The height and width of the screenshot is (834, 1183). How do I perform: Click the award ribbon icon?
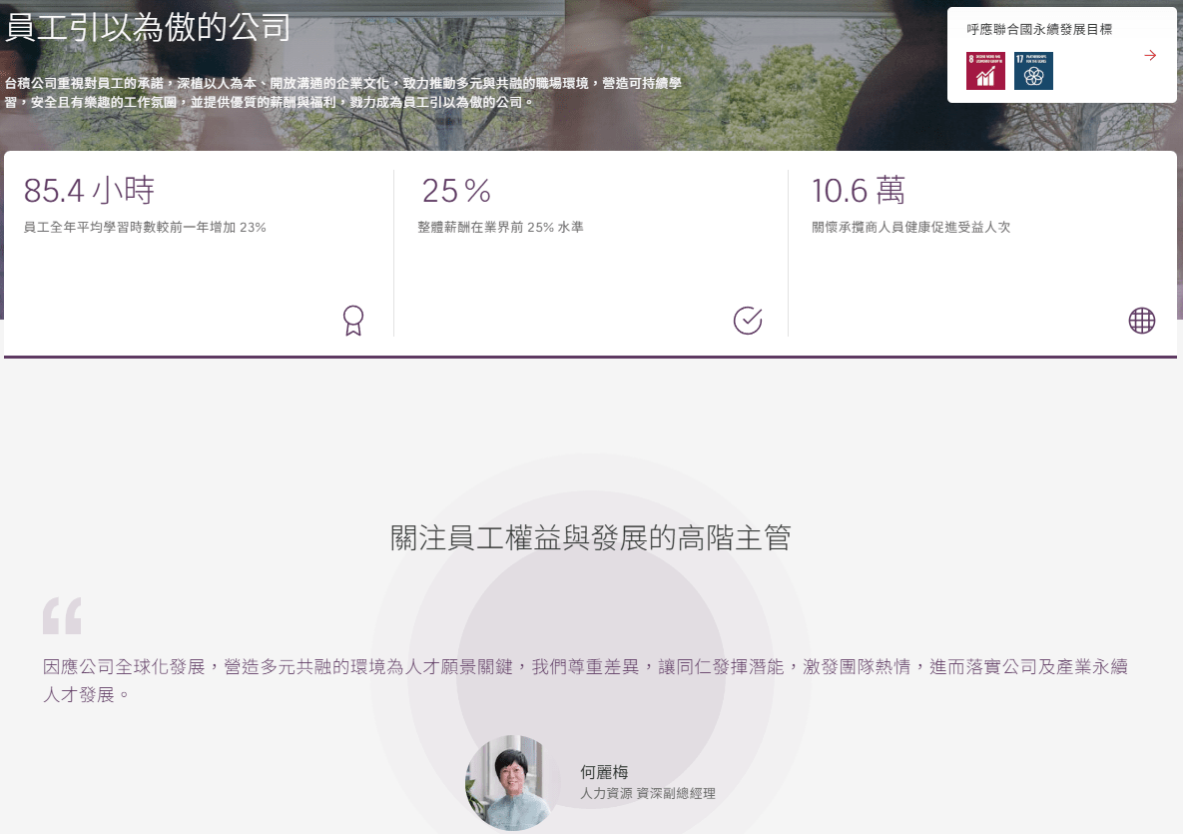(353, 320)
